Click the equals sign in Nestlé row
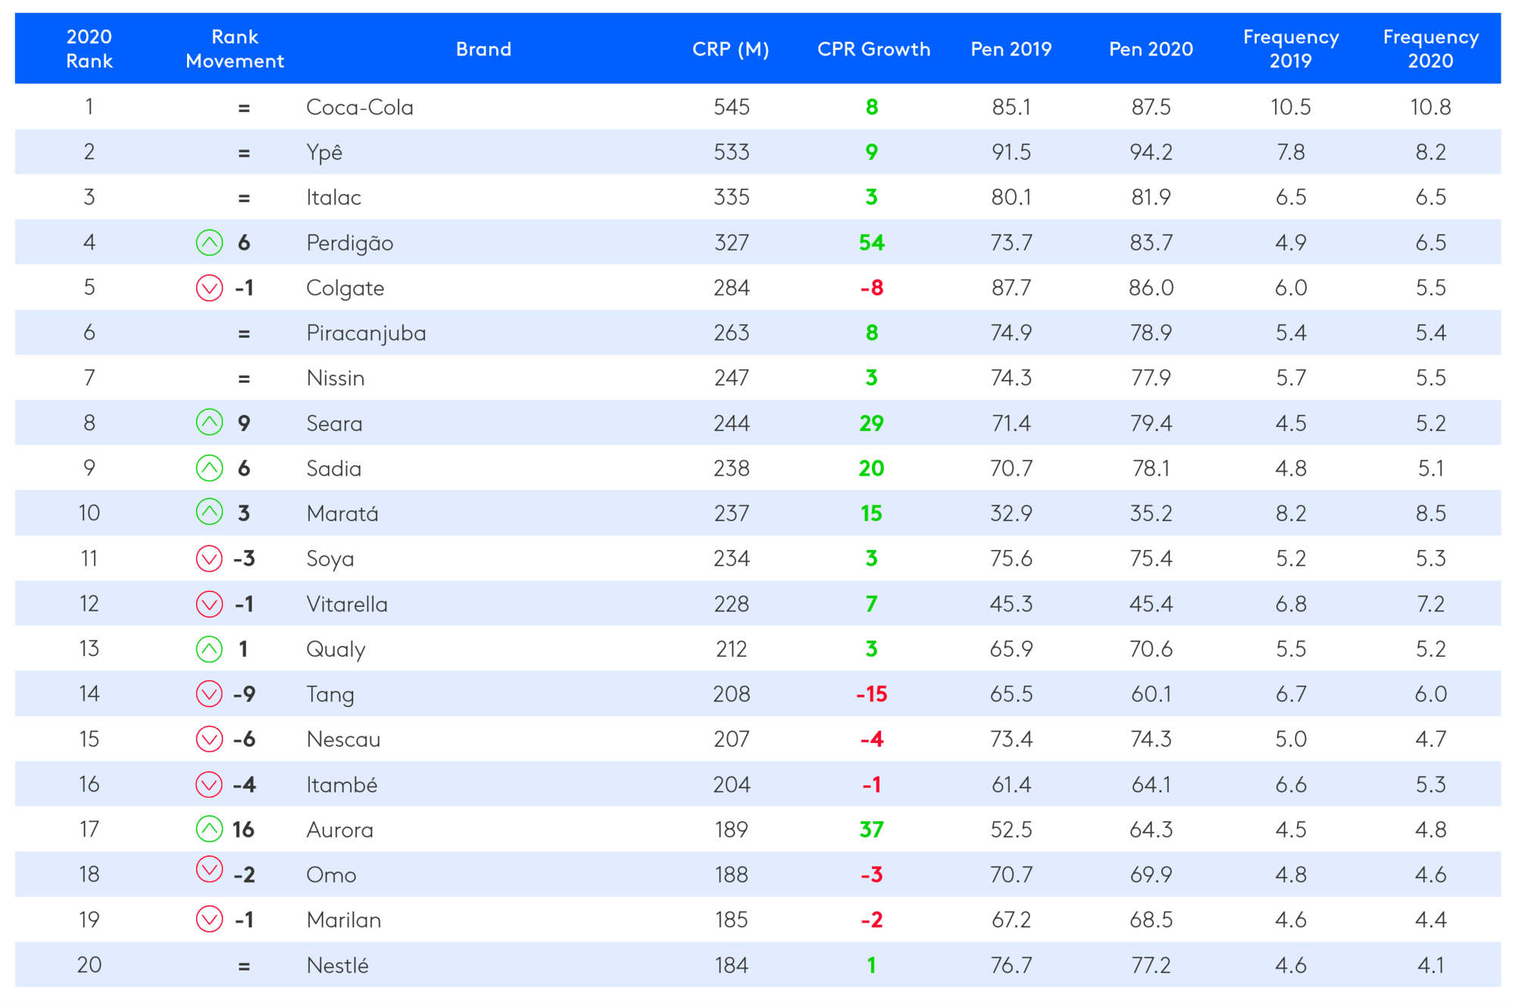Viewport: 1515px width, 1003px height. coord(244,966)
